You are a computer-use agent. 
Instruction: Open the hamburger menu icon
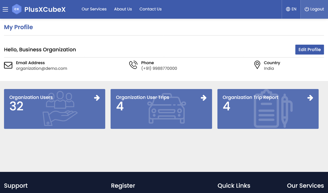5,9
